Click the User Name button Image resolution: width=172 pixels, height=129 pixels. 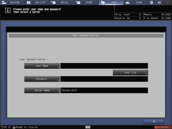(42, 66)
